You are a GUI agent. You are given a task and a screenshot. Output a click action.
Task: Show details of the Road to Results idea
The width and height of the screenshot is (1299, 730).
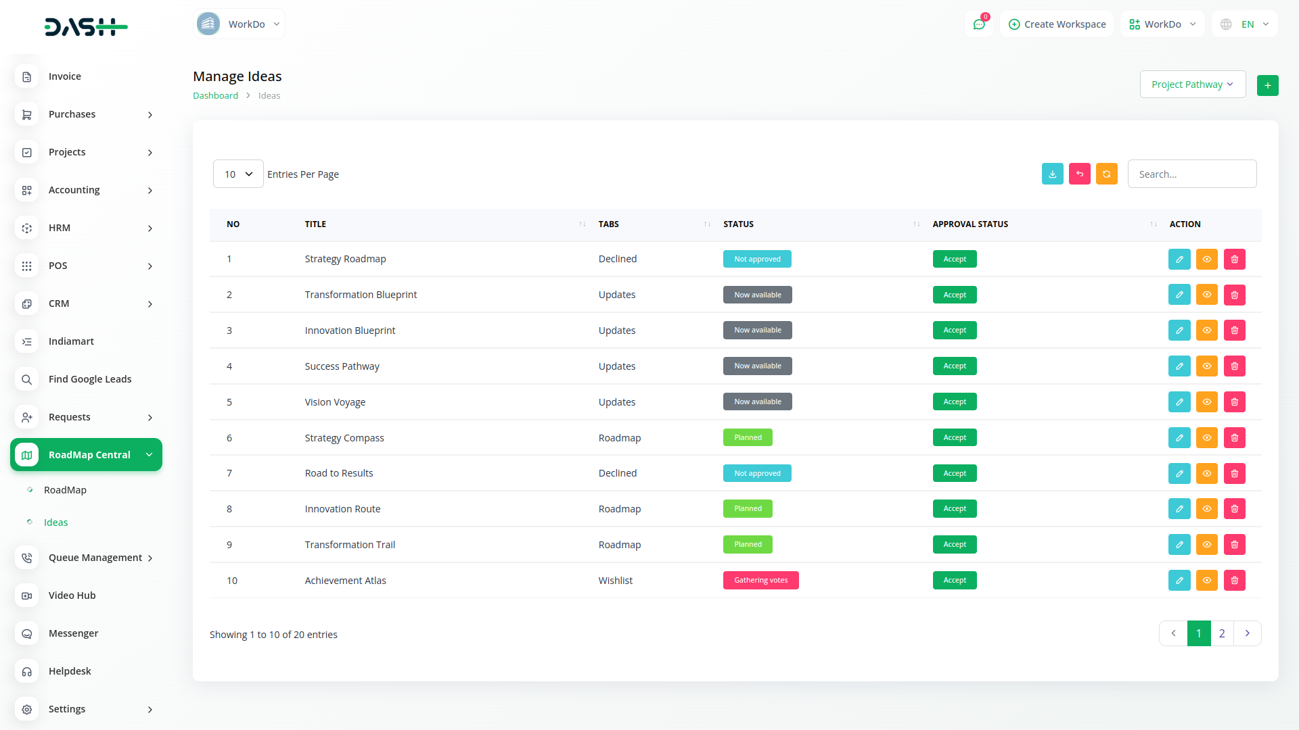coord(1206,474)
